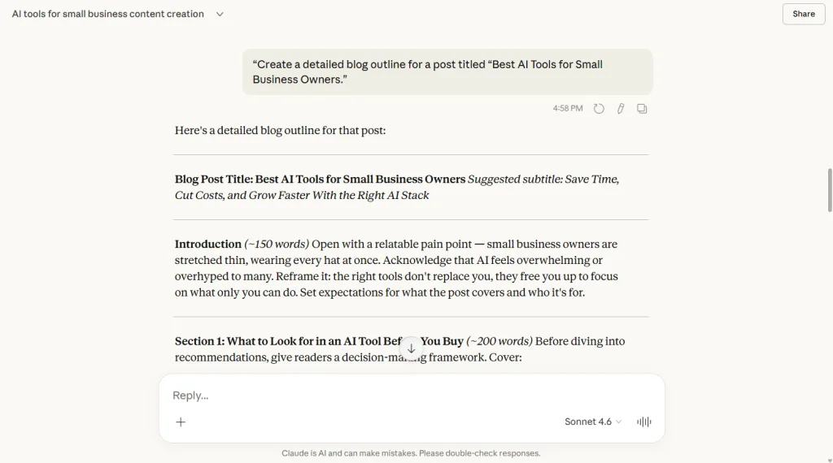Click 'Here's a detailed blog outline for that post:'
The image size is (833, 463).
[280, 131]
